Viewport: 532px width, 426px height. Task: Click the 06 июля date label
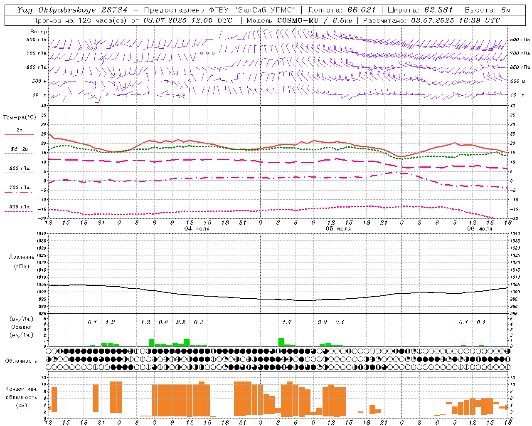click(x=480, y=229)
